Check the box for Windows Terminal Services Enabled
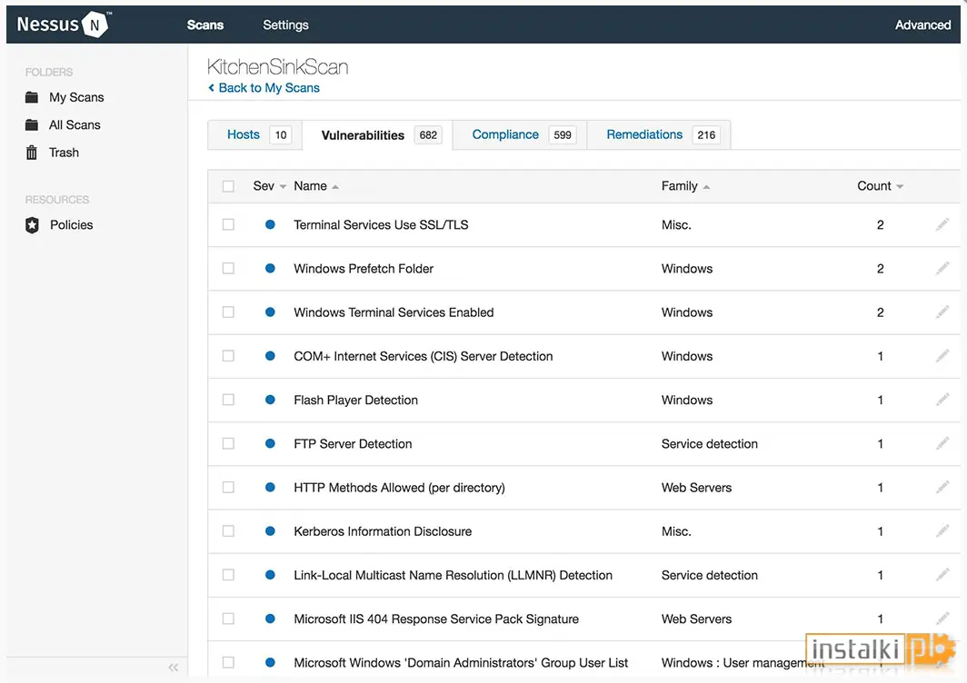 [228, 312]
